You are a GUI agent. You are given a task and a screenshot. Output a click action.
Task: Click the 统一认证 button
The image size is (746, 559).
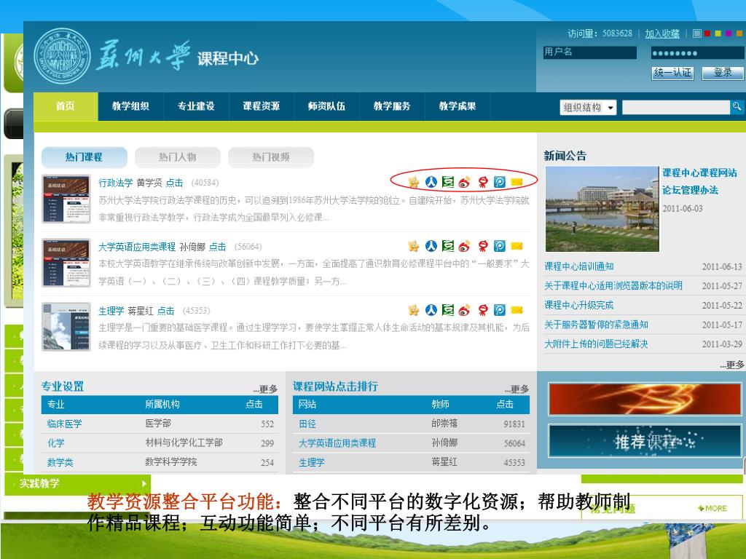672,73
